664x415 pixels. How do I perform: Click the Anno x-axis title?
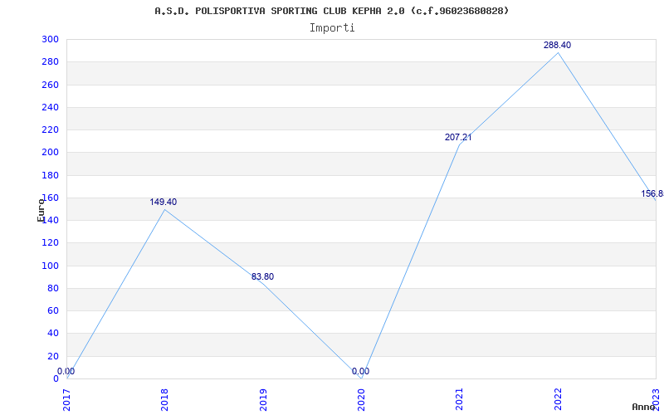(644, 407)
